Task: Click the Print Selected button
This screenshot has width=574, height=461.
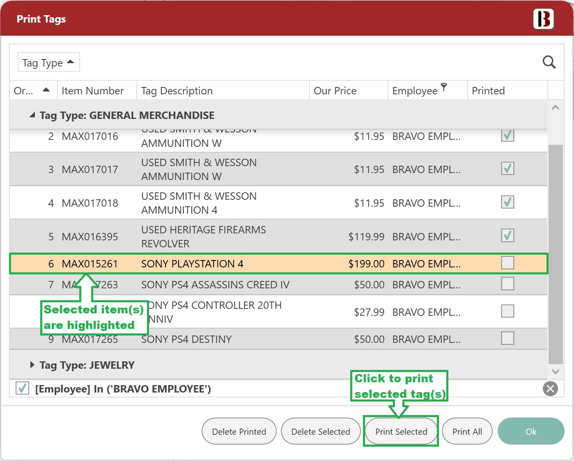Action: (401, 431)
